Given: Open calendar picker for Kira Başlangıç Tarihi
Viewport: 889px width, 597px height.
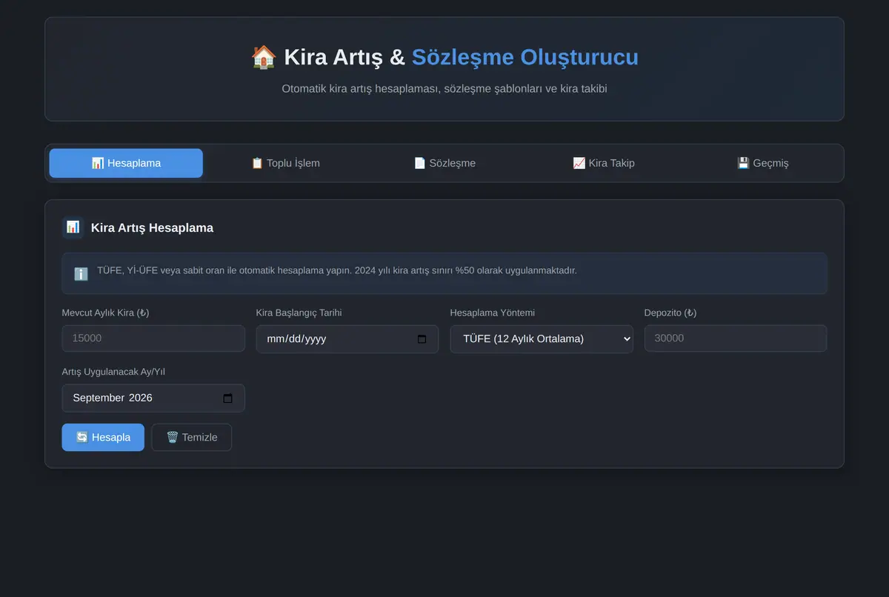Looking at the screenshot, I should pyautogui.click(x=422, y=338).
